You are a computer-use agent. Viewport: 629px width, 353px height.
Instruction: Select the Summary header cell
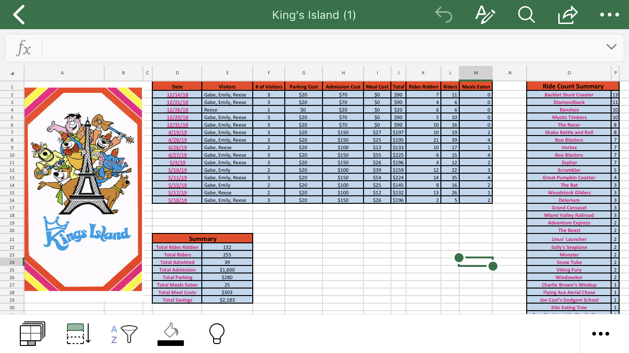203,239
